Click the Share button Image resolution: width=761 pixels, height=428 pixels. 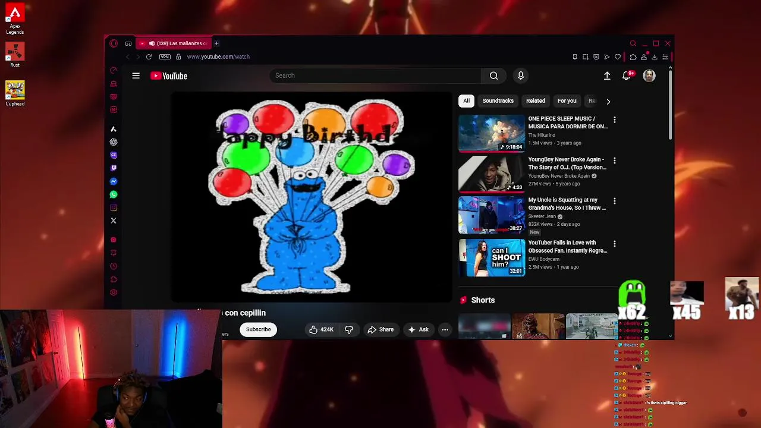click(x=380, y=329)
